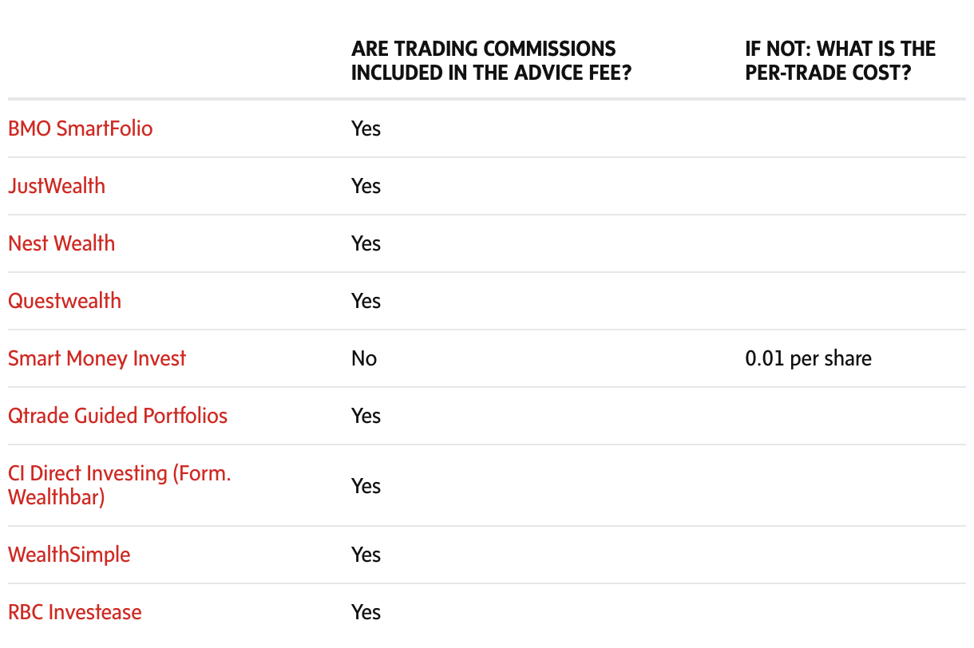
Task: Open the RBC Investease link
Action: 75,612
